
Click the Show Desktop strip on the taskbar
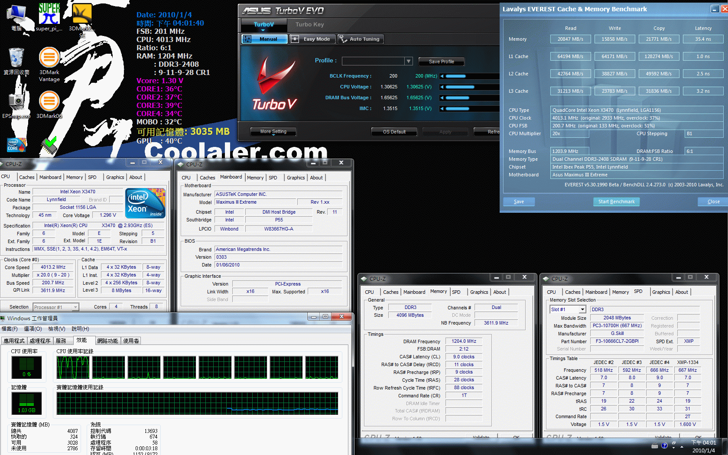[x=726, y=446]
